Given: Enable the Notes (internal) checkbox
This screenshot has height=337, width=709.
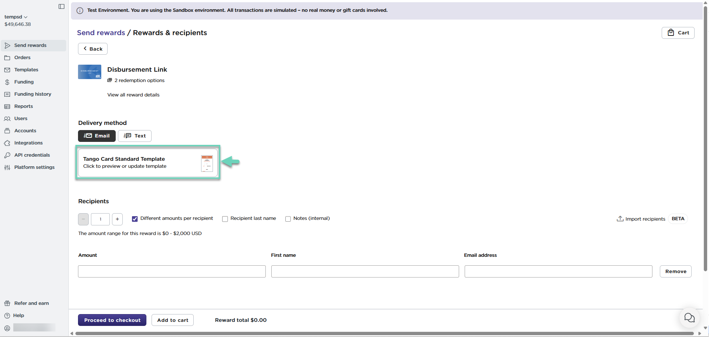Looking at the screenshot, I should coord(288,219).
